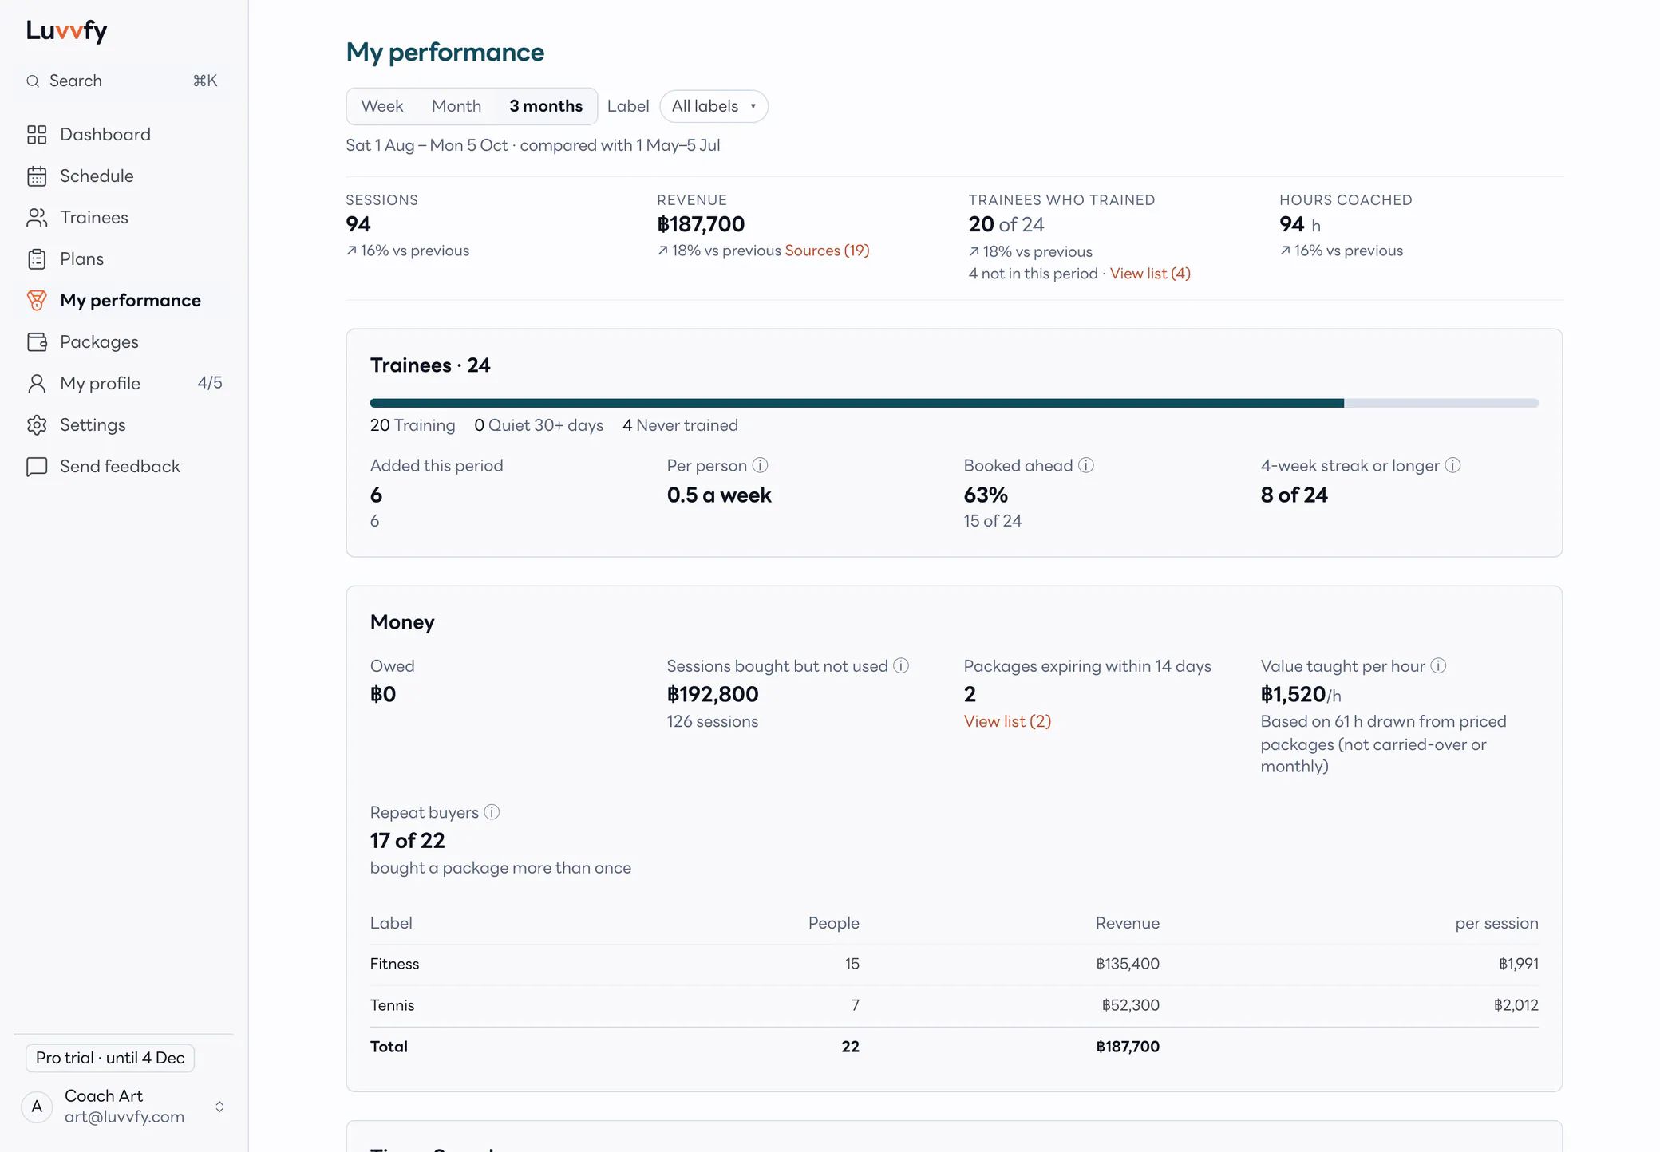Click the per session column header
Screen dimensions: 1660x1152
tap(1496, 923)
